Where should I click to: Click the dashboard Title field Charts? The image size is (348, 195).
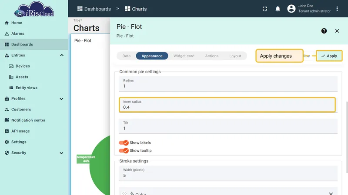coord(87,28)
